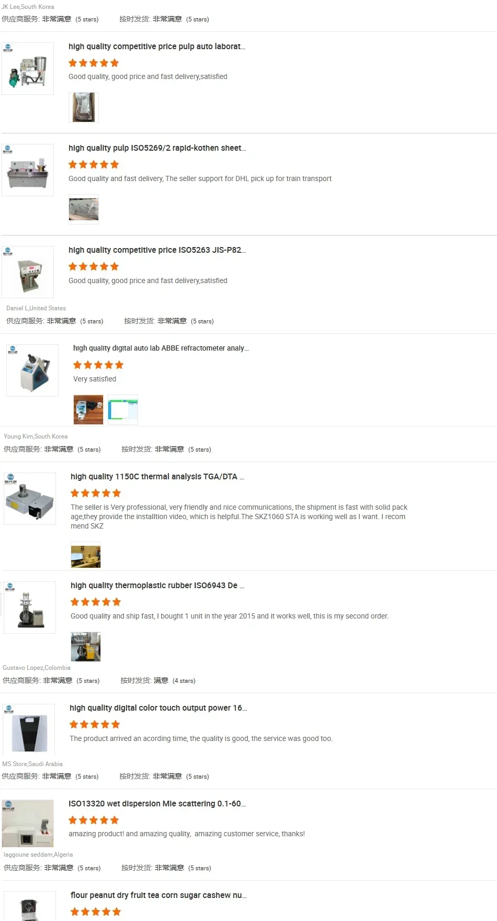Open 'flour peanut dry fruit tea corn' product link

159,895
